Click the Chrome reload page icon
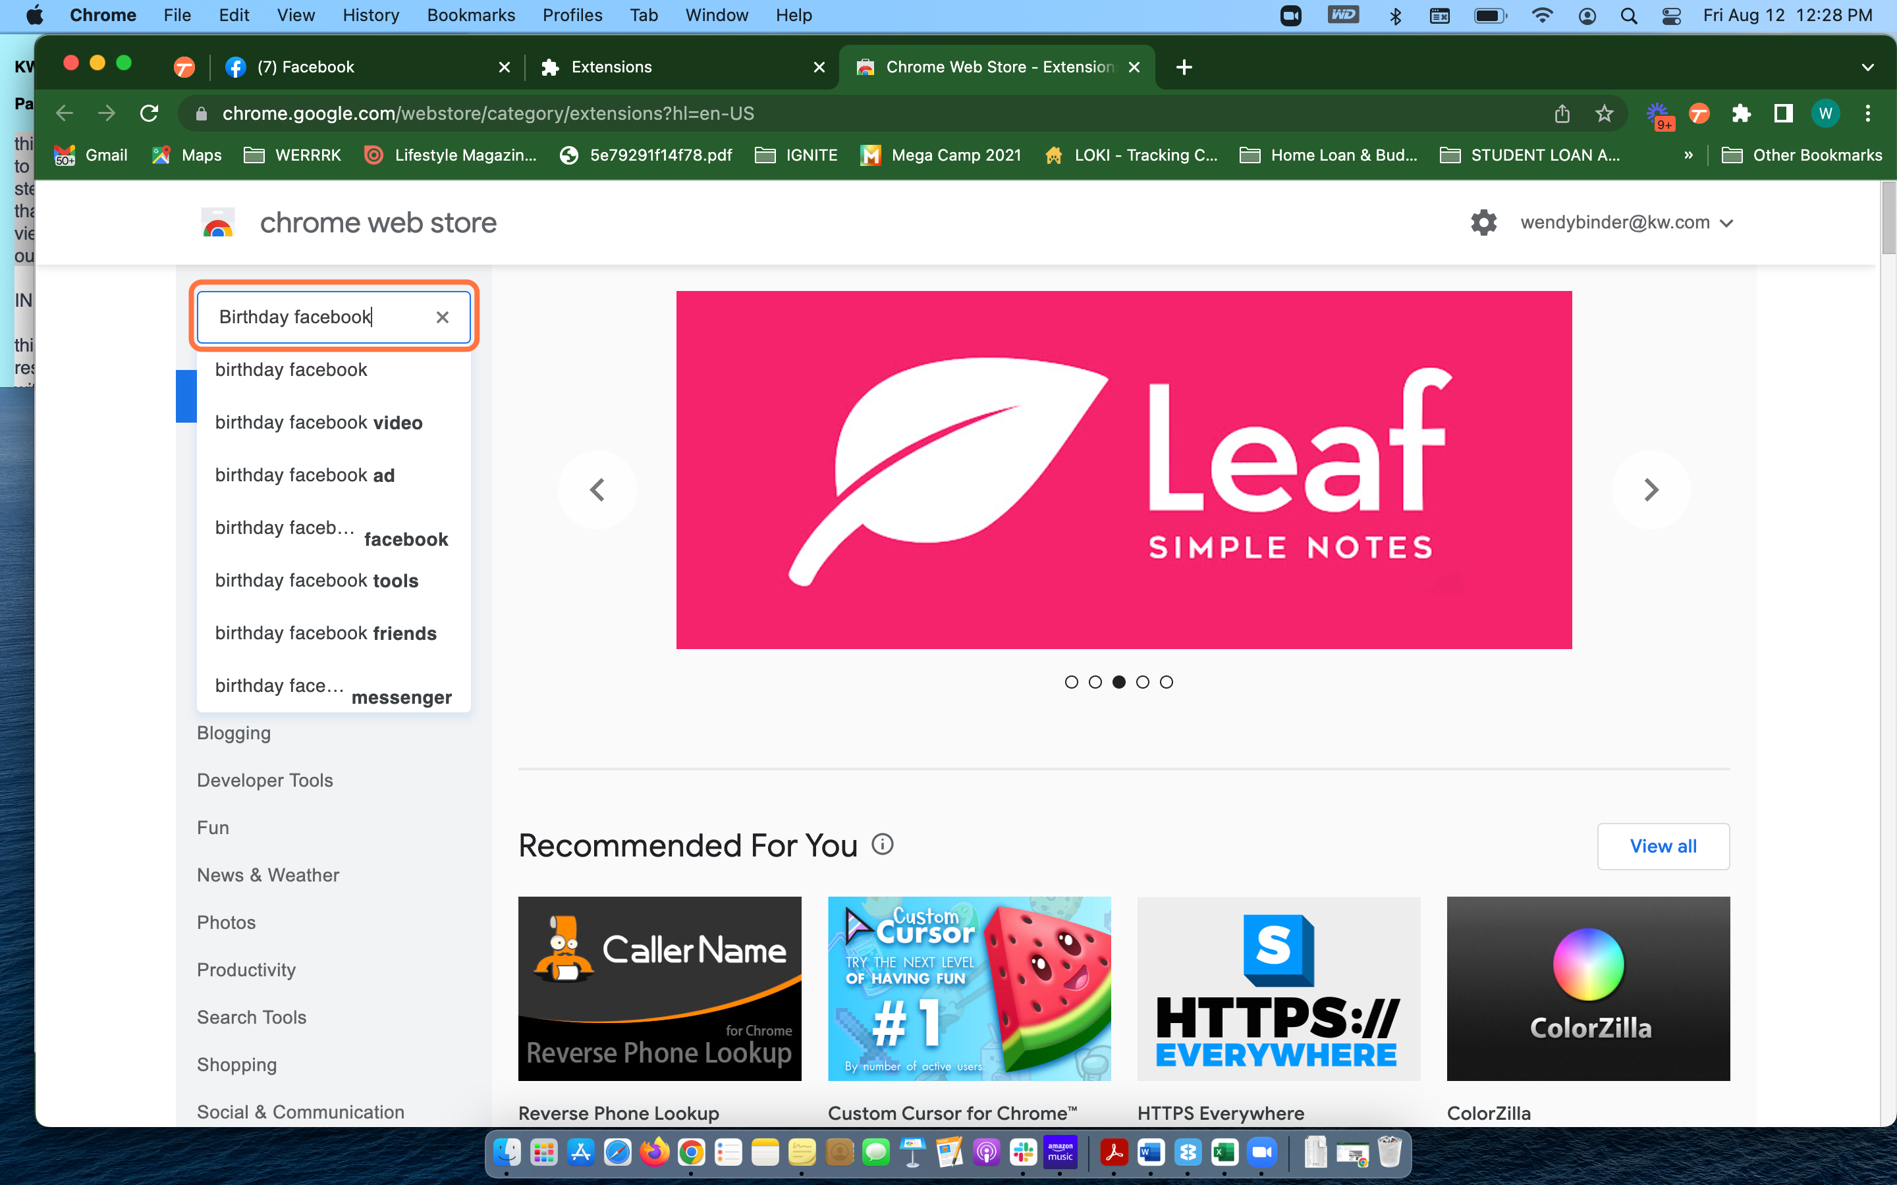The image size is (1897, 1185). [x=149, y=114]
